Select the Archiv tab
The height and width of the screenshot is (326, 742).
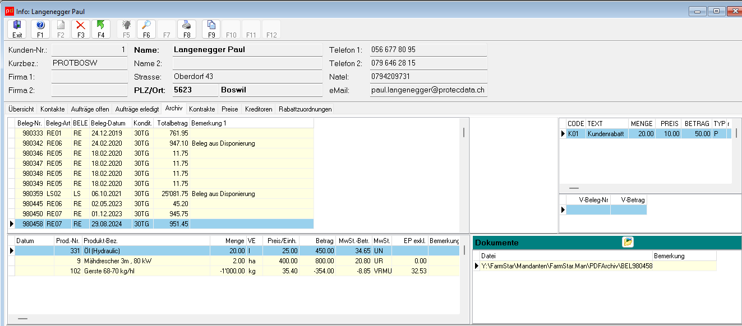click(174, 109)
